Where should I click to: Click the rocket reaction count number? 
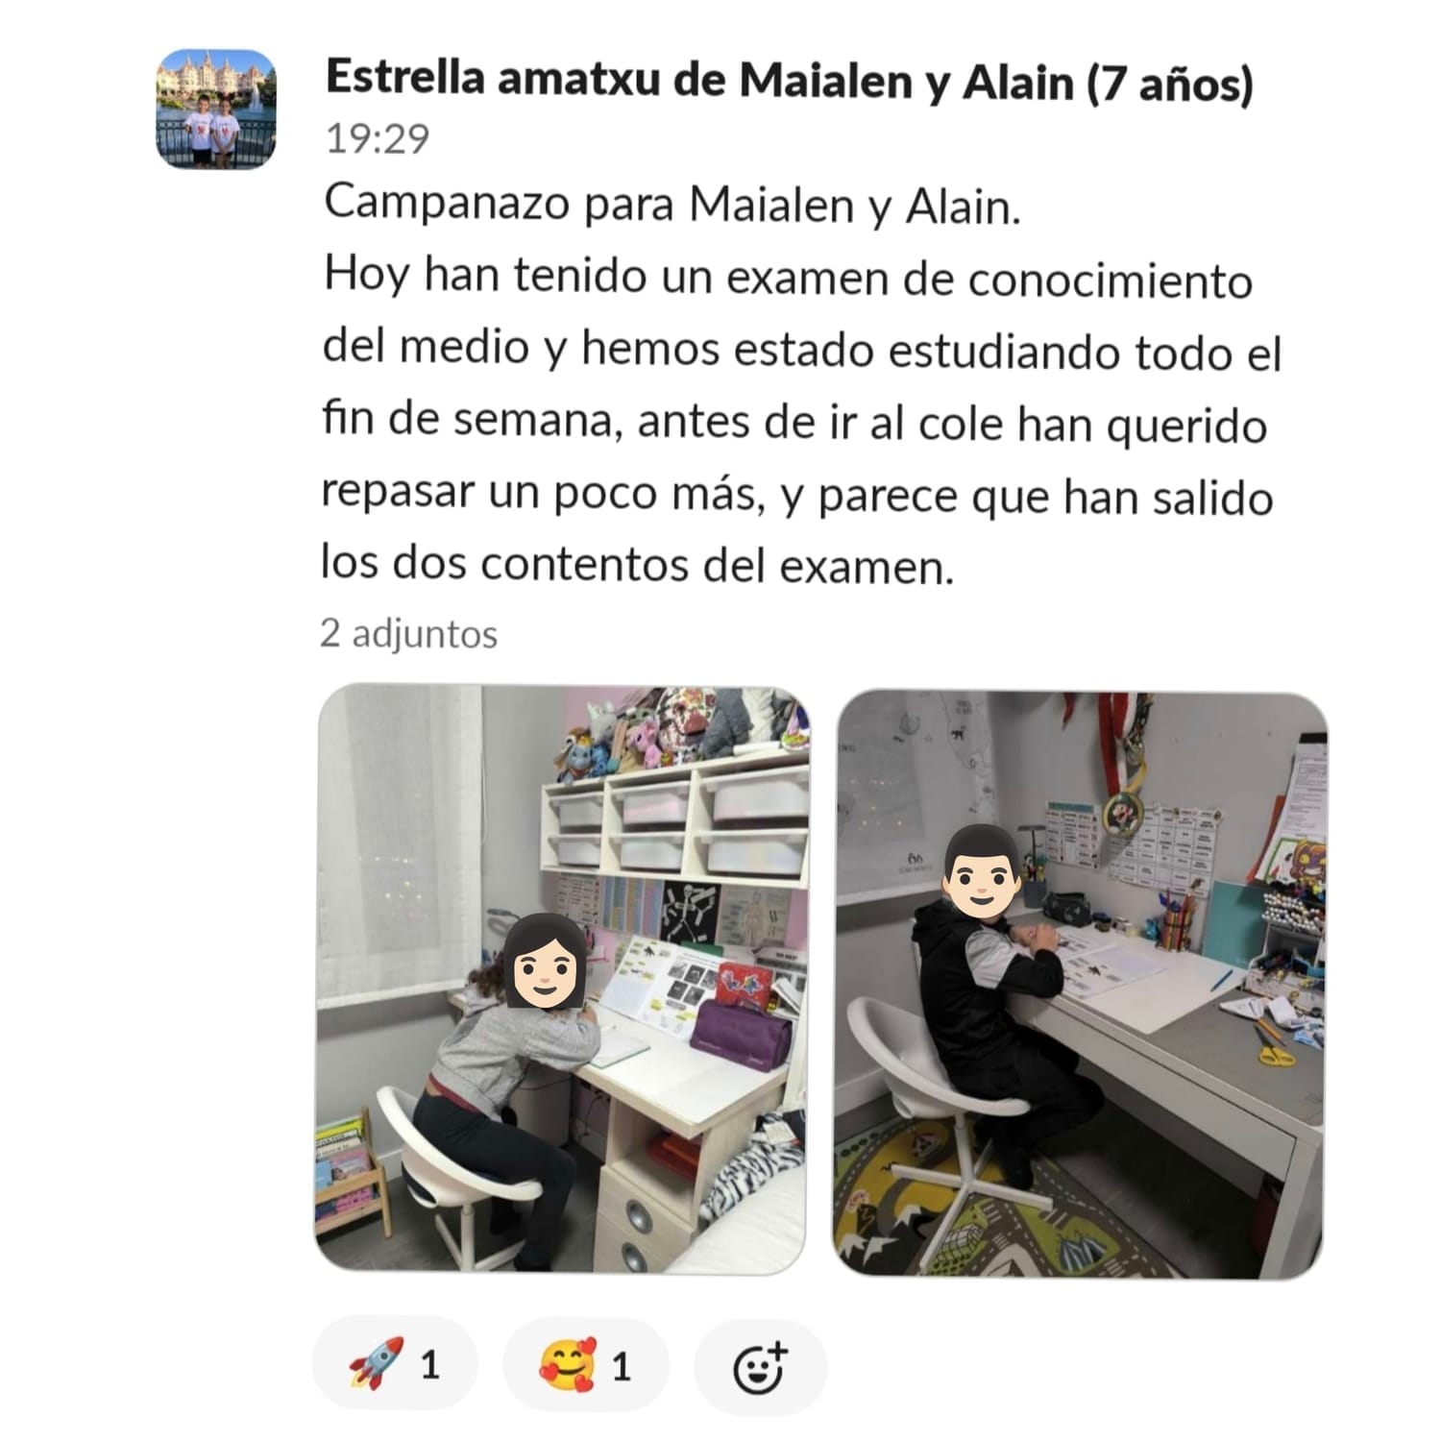tap(430, 1364)
